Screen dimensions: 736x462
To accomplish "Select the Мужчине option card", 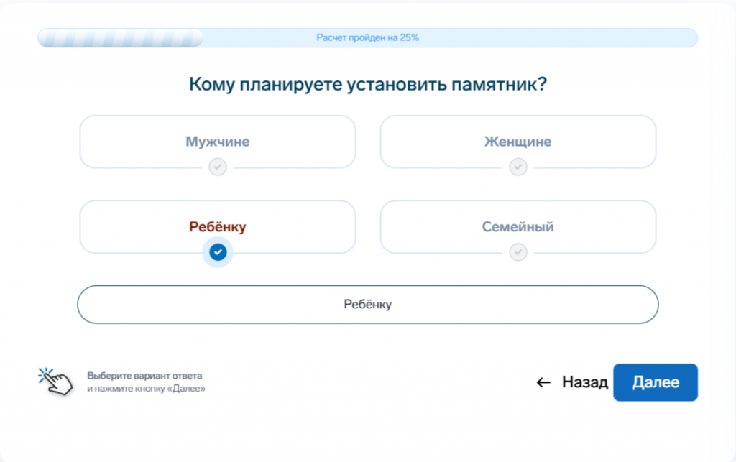I will coord(217,142).
